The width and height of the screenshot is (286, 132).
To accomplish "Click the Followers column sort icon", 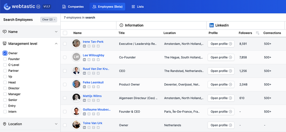I will 258,33.
